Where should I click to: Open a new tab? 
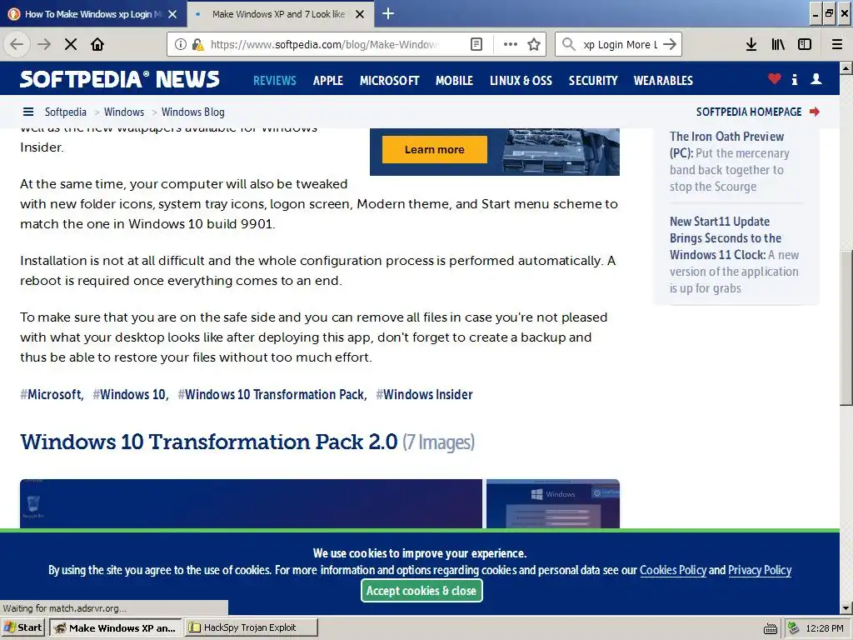[x=388, y=13]
